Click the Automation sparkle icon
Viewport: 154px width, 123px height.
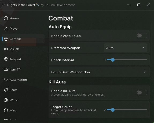coord(6,80)
